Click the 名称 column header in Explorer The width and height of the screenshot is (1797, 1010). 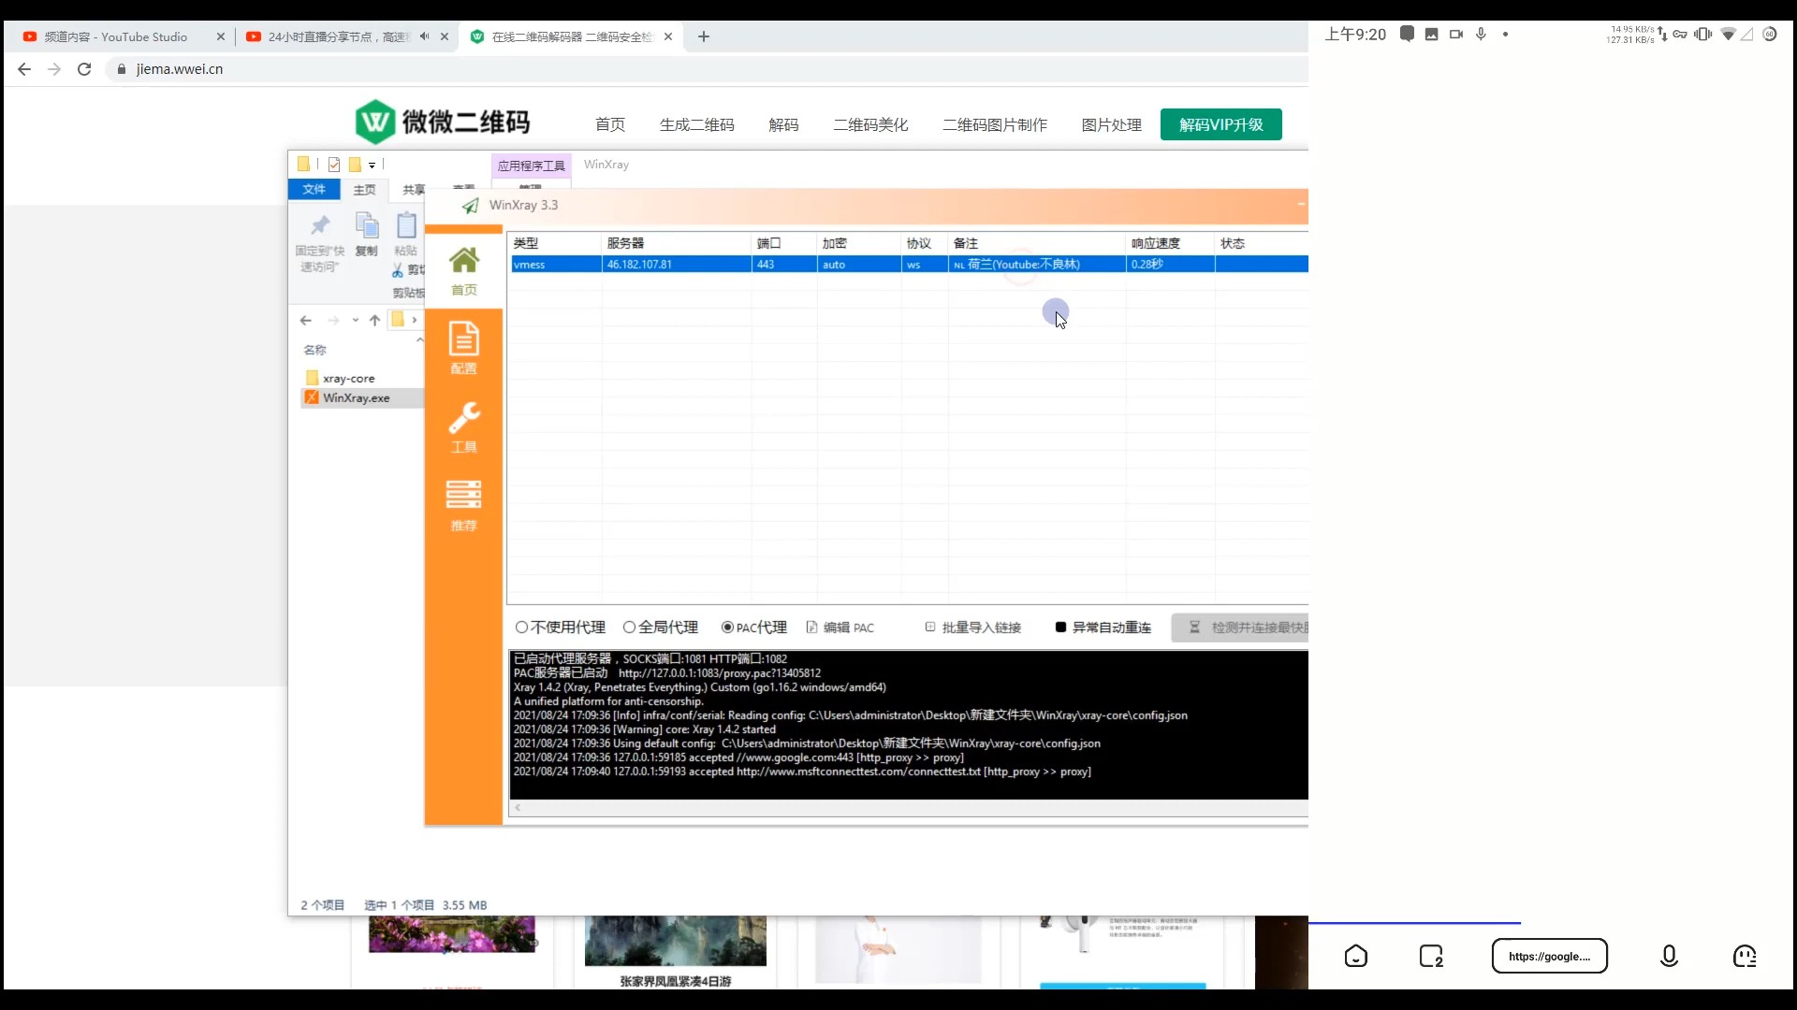point(315,350)
